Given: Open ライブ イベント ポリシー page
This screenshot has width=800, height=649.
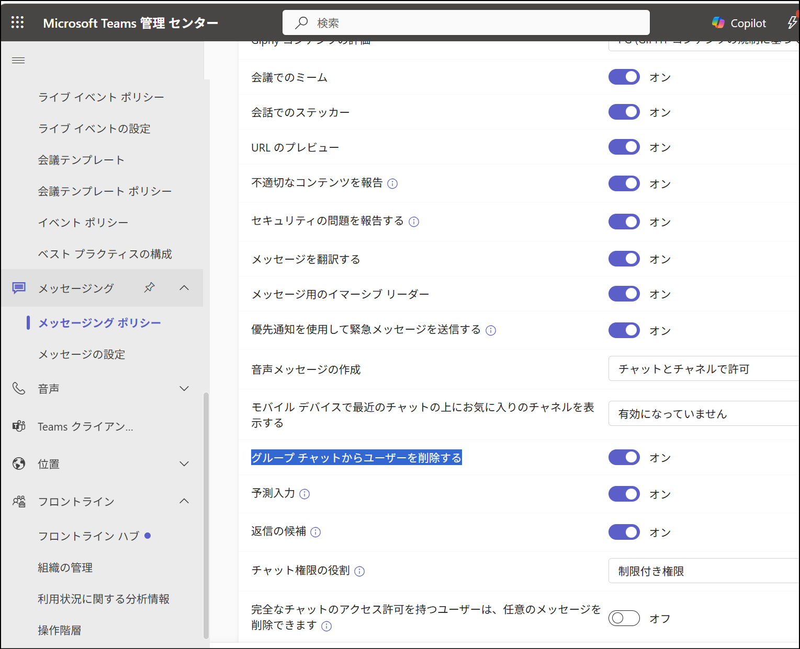Looking at the screenshot, I should click(101, 97).
